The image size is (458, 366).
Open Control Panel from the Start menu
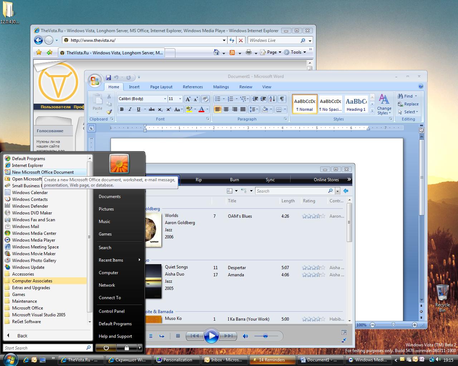(x=112, y=311)
